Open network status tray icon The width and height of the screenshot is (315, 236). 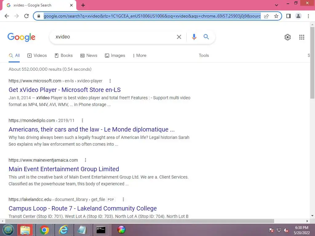click(x=279, y=230)
